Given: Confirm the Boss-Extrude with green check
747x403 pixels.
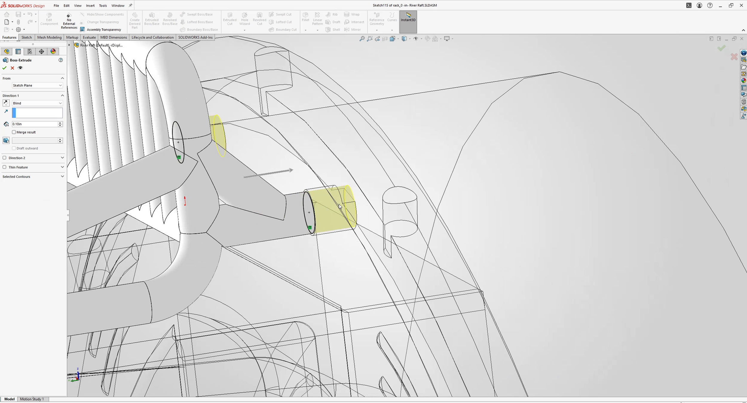Looking at the screenshot, I should coord(4,68).
